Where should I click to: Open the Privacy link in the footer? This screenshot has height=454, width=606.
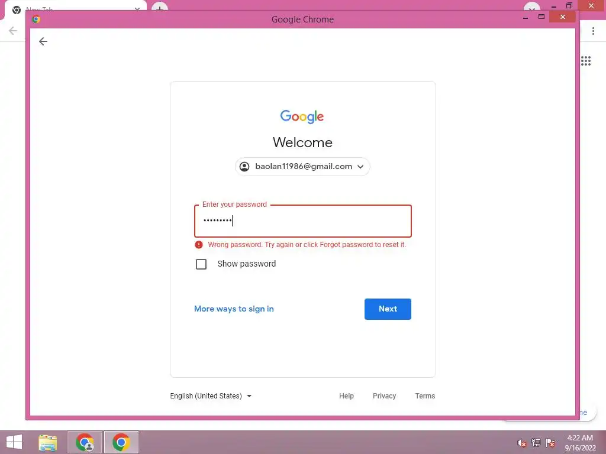(384, 395)
